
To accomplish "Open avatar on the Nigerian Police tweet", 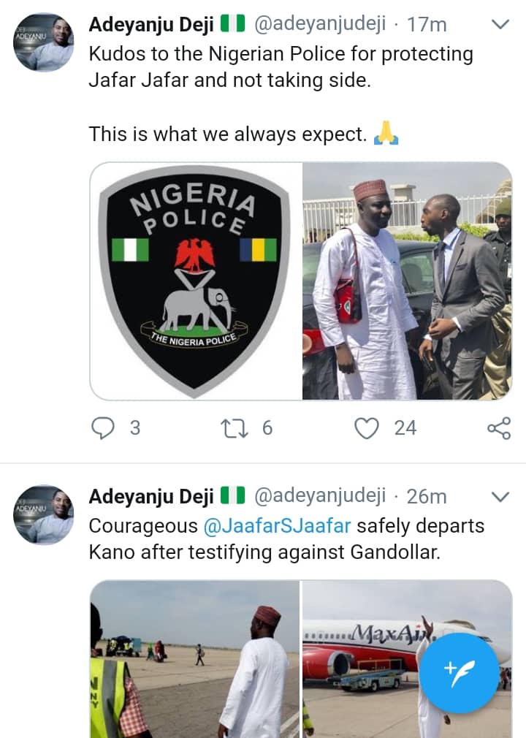I will (44, 42).
